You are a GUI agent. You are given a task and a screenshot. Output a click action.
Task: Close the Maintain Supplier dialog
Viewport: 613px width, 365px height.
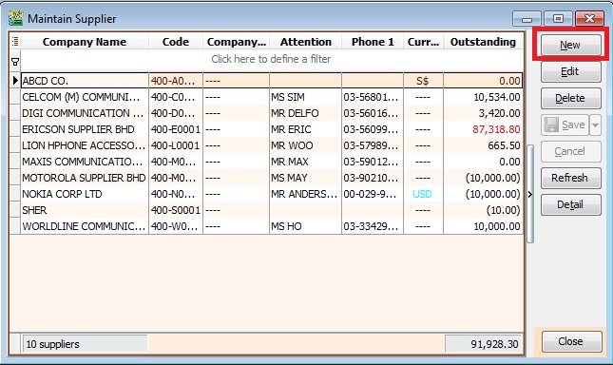(x=571, y=341)
